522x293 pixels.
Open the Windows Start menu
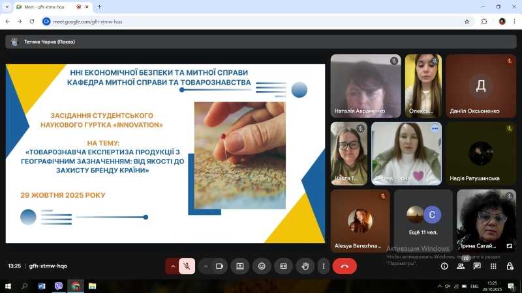(x=8, y=286)
